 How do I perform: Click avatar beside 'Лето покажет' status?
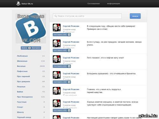point(57,59)
